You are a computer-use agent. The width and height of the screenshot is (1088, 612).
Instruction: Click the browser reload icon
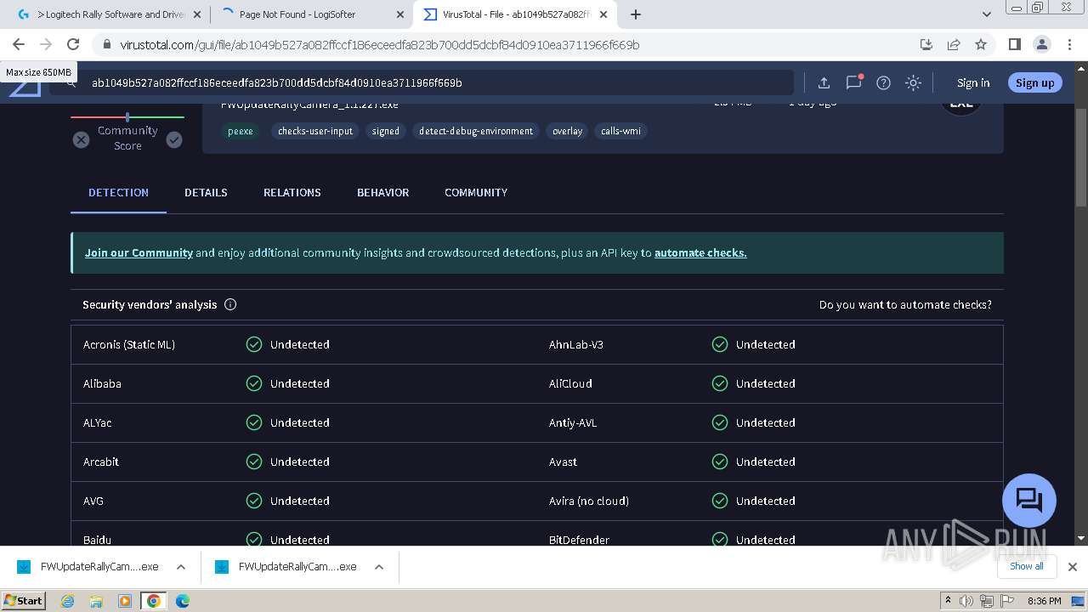73,44
